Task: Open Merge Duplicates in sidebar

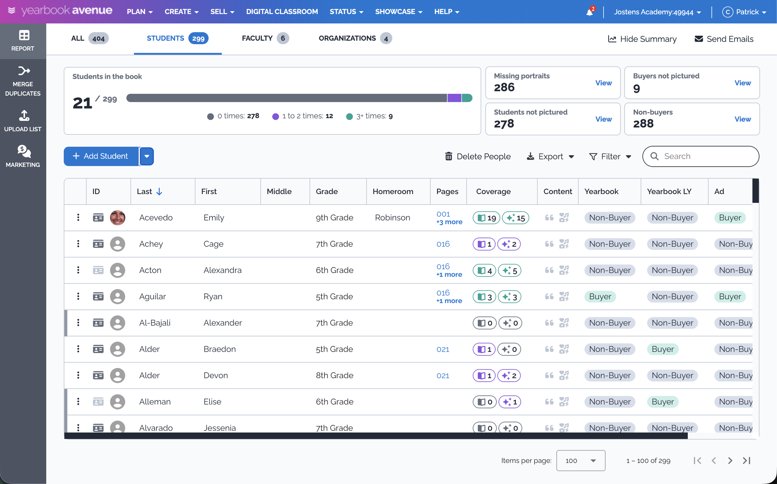Action: pos(23,81)
